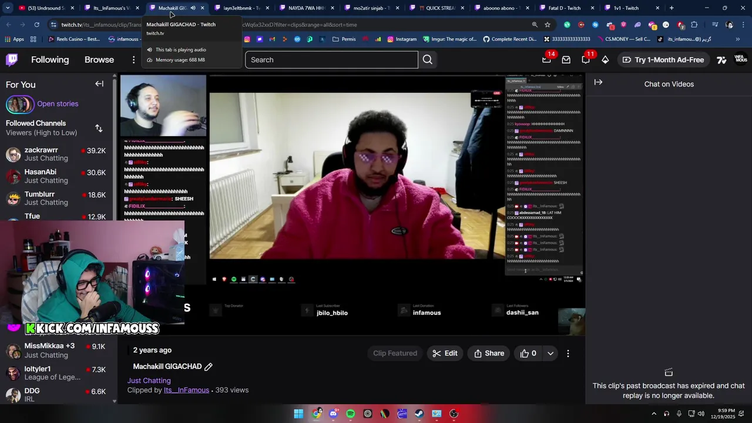Screen dimensions: 752x423
Task: Open Spotify from the Windows taskbar
Action: 350,414
